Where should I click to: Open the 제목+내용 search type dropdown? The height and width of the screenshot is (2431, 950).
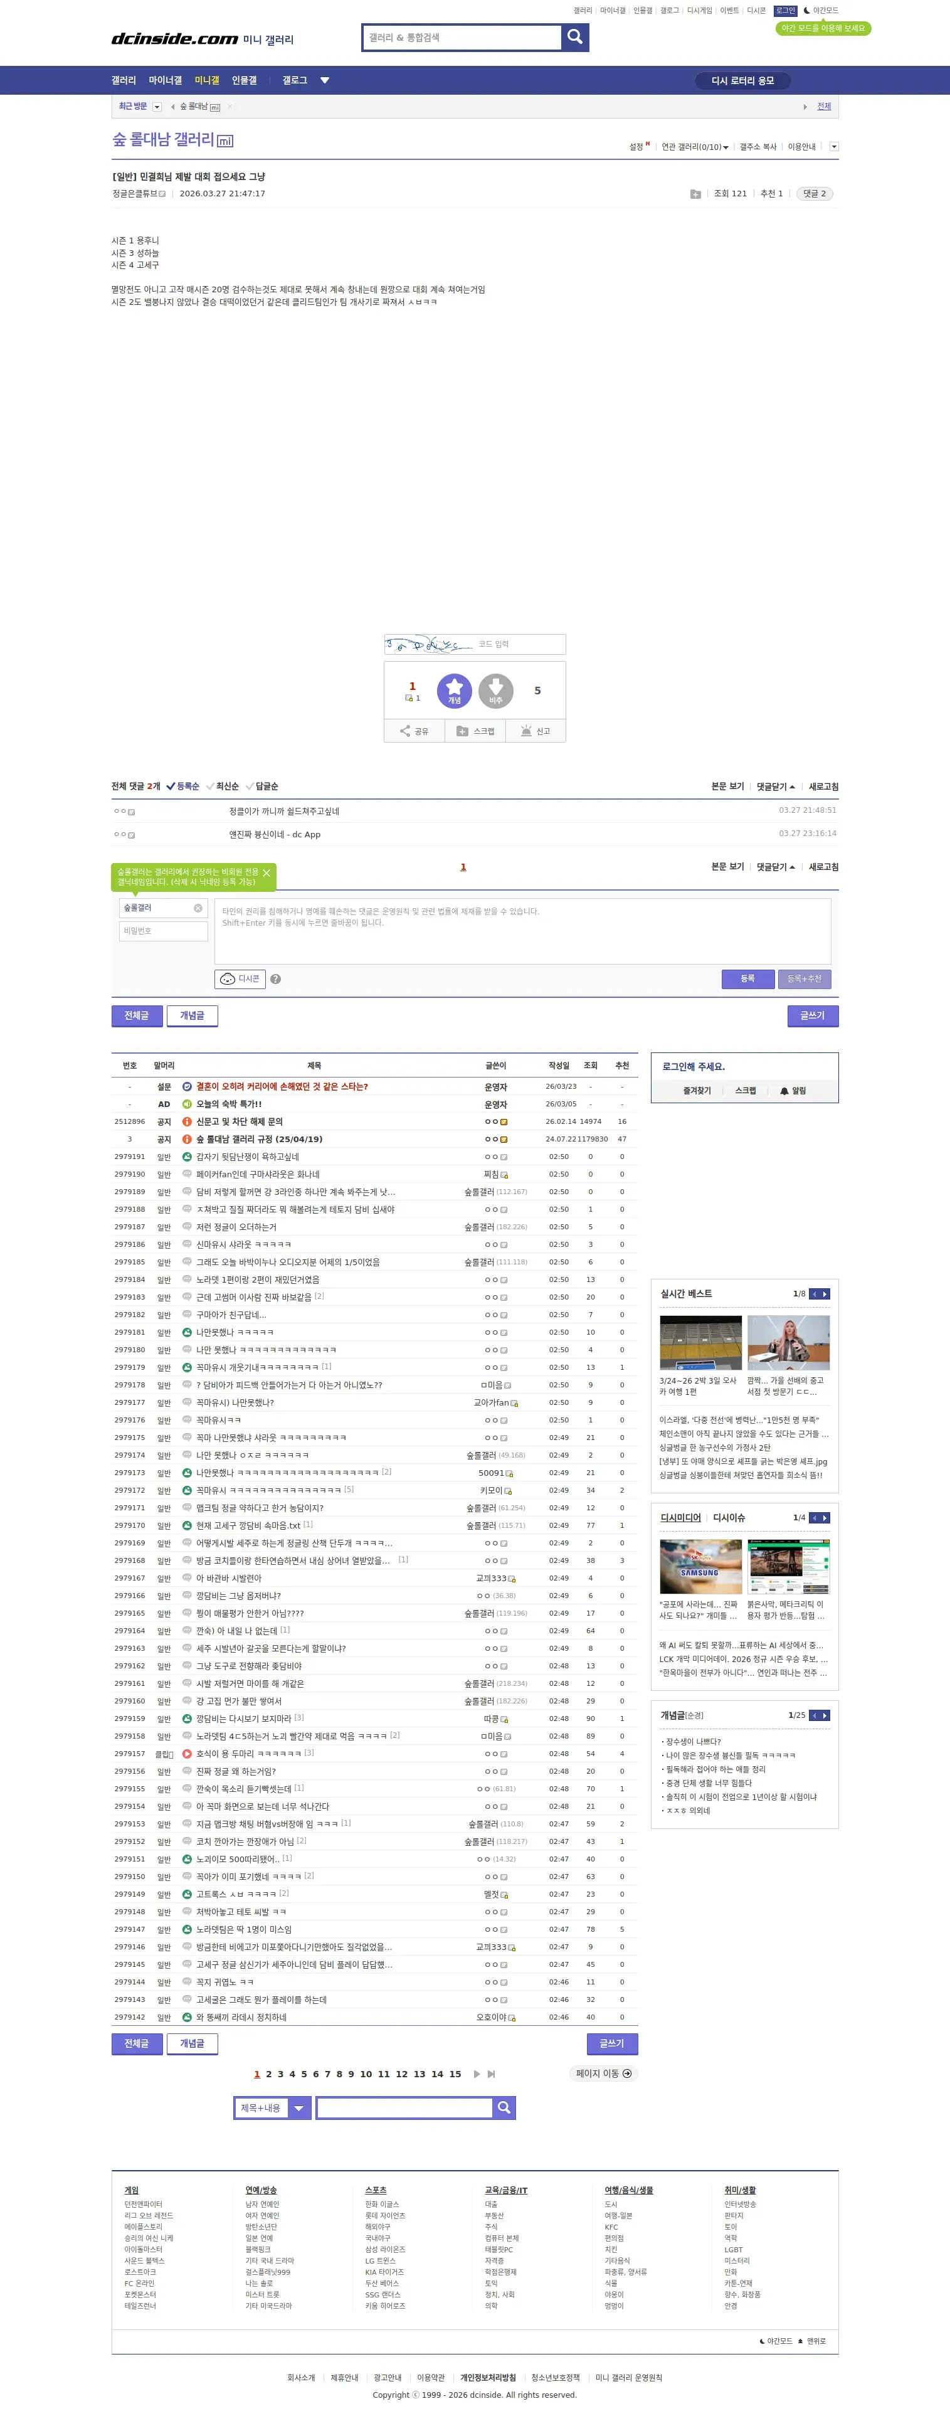[x=273, y=2107]
